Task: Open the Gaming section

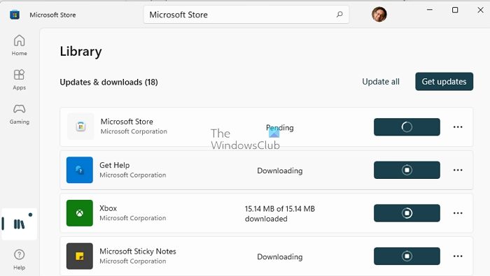Action: pyautogui.click(x=19, y=114)
